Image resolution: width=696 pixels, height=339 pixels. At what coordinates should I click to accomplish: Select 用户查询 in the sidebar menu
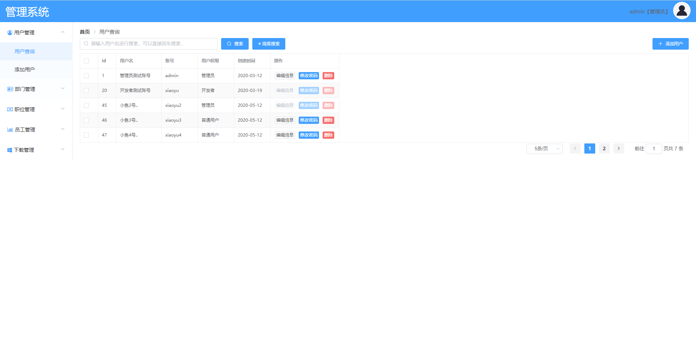click(25, 51)
